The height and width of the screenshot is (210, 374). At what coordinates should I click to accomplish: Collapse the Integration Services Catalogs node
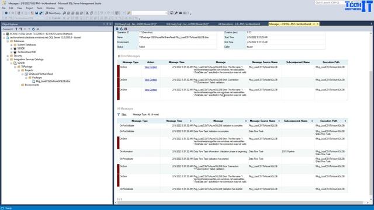[x=8, y=60]
